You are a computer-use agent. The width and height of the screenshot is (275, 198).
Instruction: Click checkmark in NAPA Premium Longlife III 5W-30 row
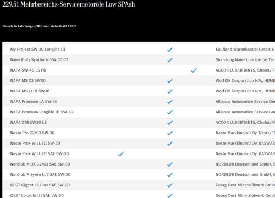pyautogui.click(x=170, y=112)
